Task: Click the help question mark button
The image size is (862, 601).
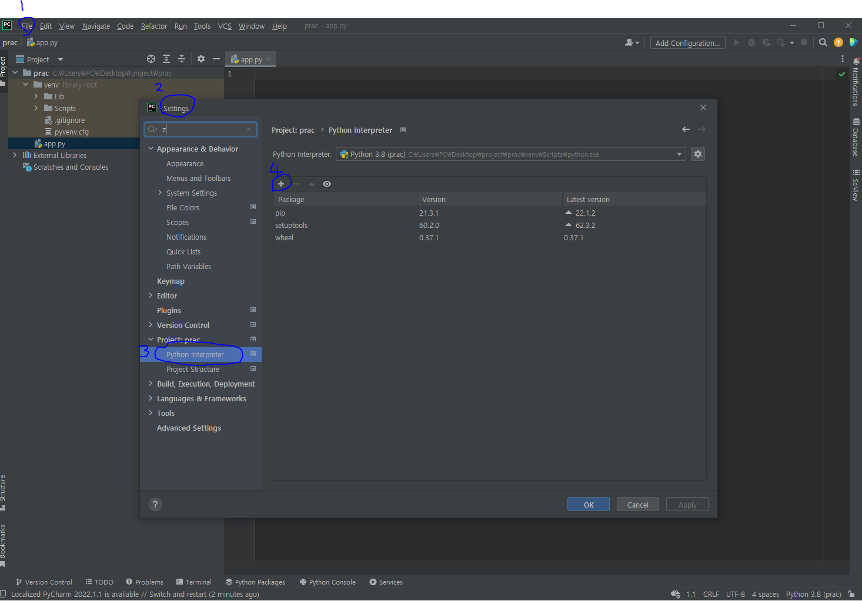Action: coord(155,504)
